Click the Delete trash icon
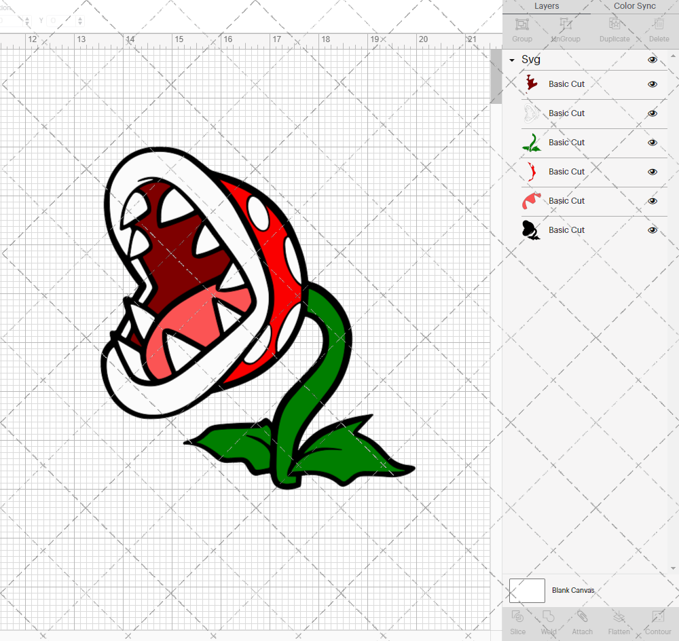Viewport: 679px width, 641px height. 659,24
